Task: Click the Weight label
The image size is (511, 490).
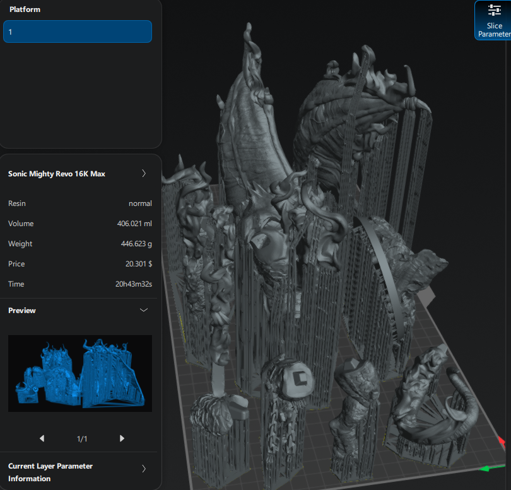Action: pos(20,244)
